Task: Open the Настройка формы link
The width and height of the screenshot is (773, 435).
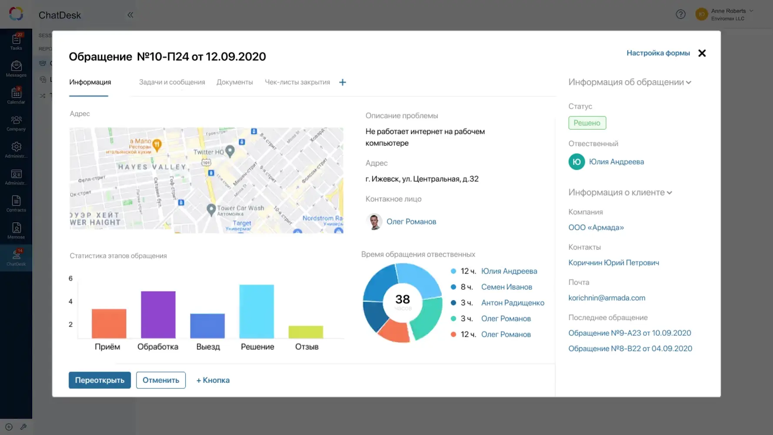Action: [658, 53]
